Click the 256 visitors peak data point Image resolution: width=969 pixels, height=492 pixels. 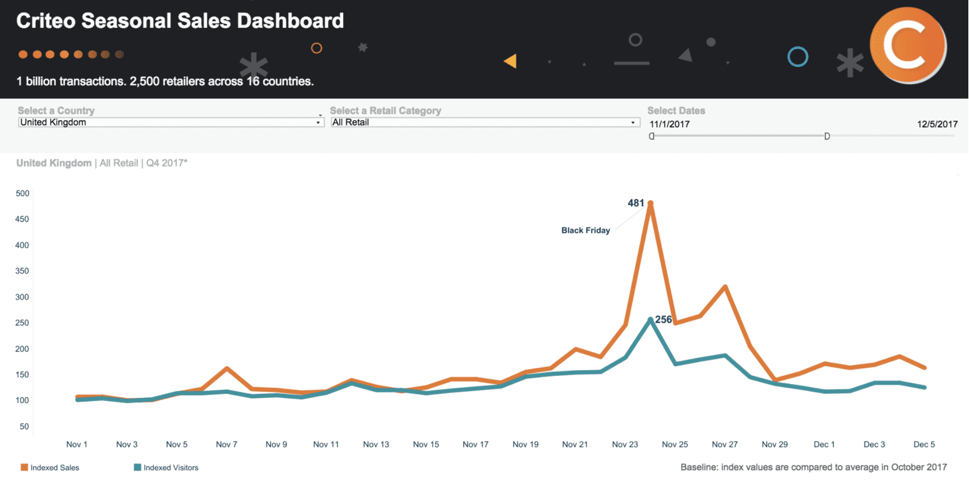pyautogui.click(x=650, y=320)
